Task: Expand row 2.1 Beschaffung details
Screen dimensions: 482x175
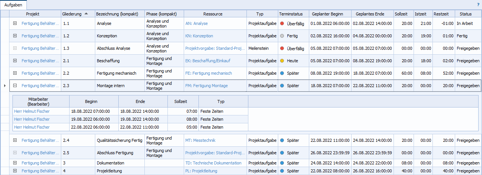Action: coord(15,61)
